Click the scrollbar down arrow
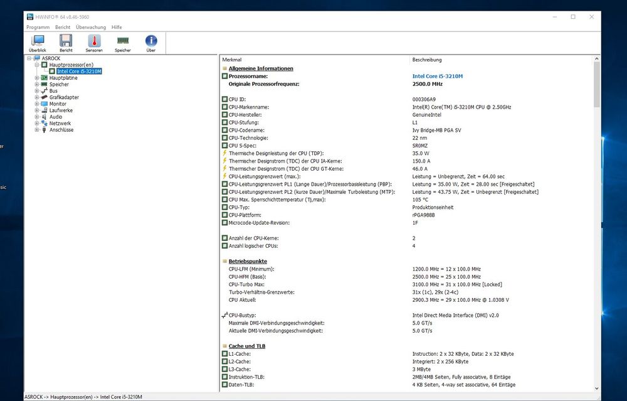This screenshot has width=627, height=401. click(x=597, y=388)
